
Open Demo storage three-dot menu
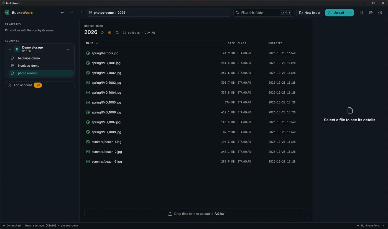click(x=69, y=49)
